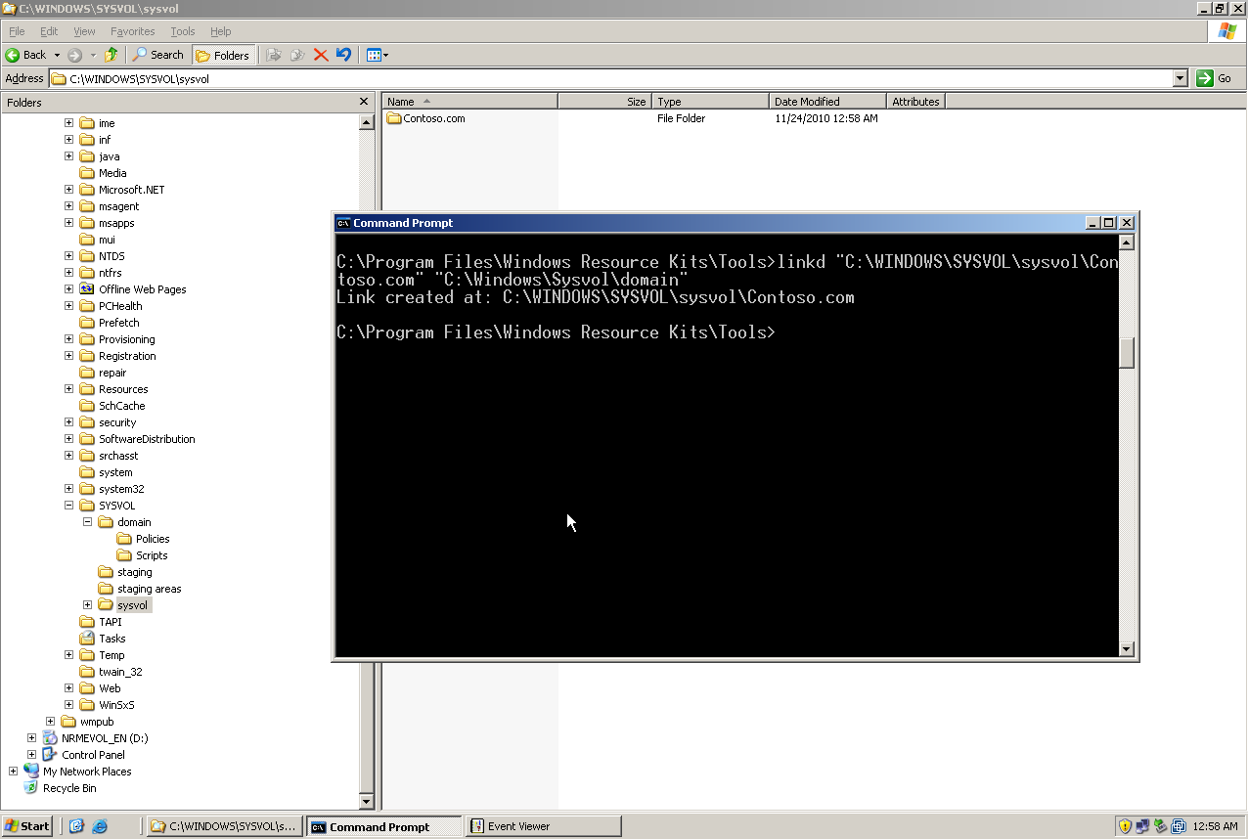Sort by the Size column header
This screenshot has height=839, width=1248.
604,102
